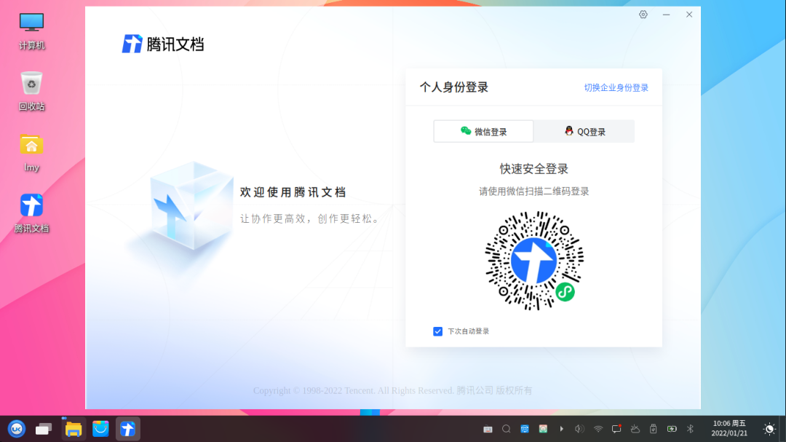Toggle the 下次自动登录 checkbox
786x442 pixels.
[x=437, y=331]
